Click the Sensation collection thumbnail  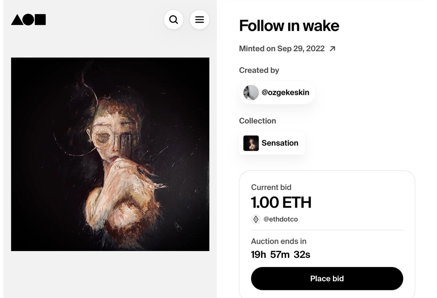pos(251,143)
